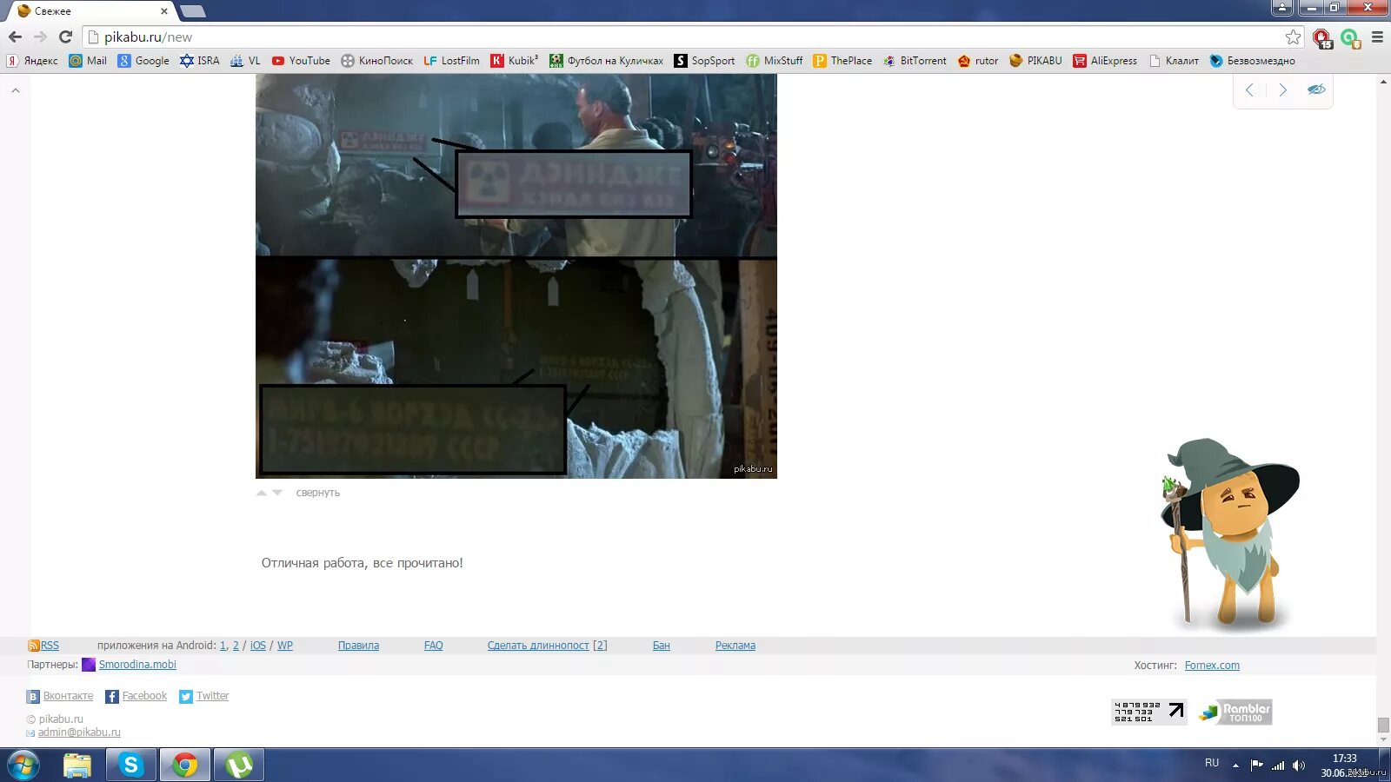The width and height of the screenshot is (1391, 782).
Task: Open the Mail bookmark
Action: 88,61
